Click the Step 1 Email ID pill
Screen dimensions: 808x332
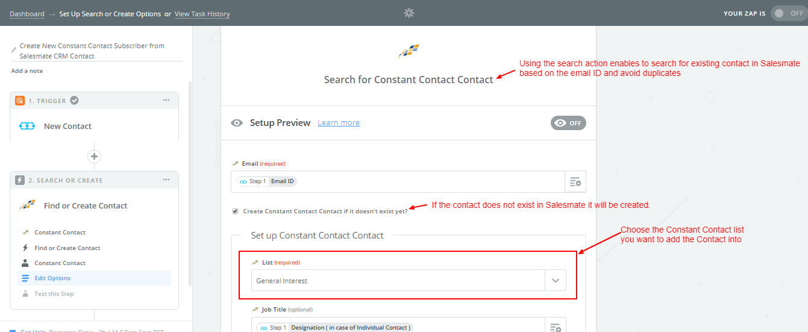[266, 181]
